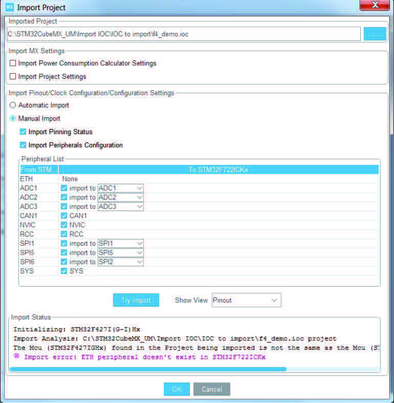Open the SPI5 target dropdown
394x403 pixels.
tap(120, 252)
